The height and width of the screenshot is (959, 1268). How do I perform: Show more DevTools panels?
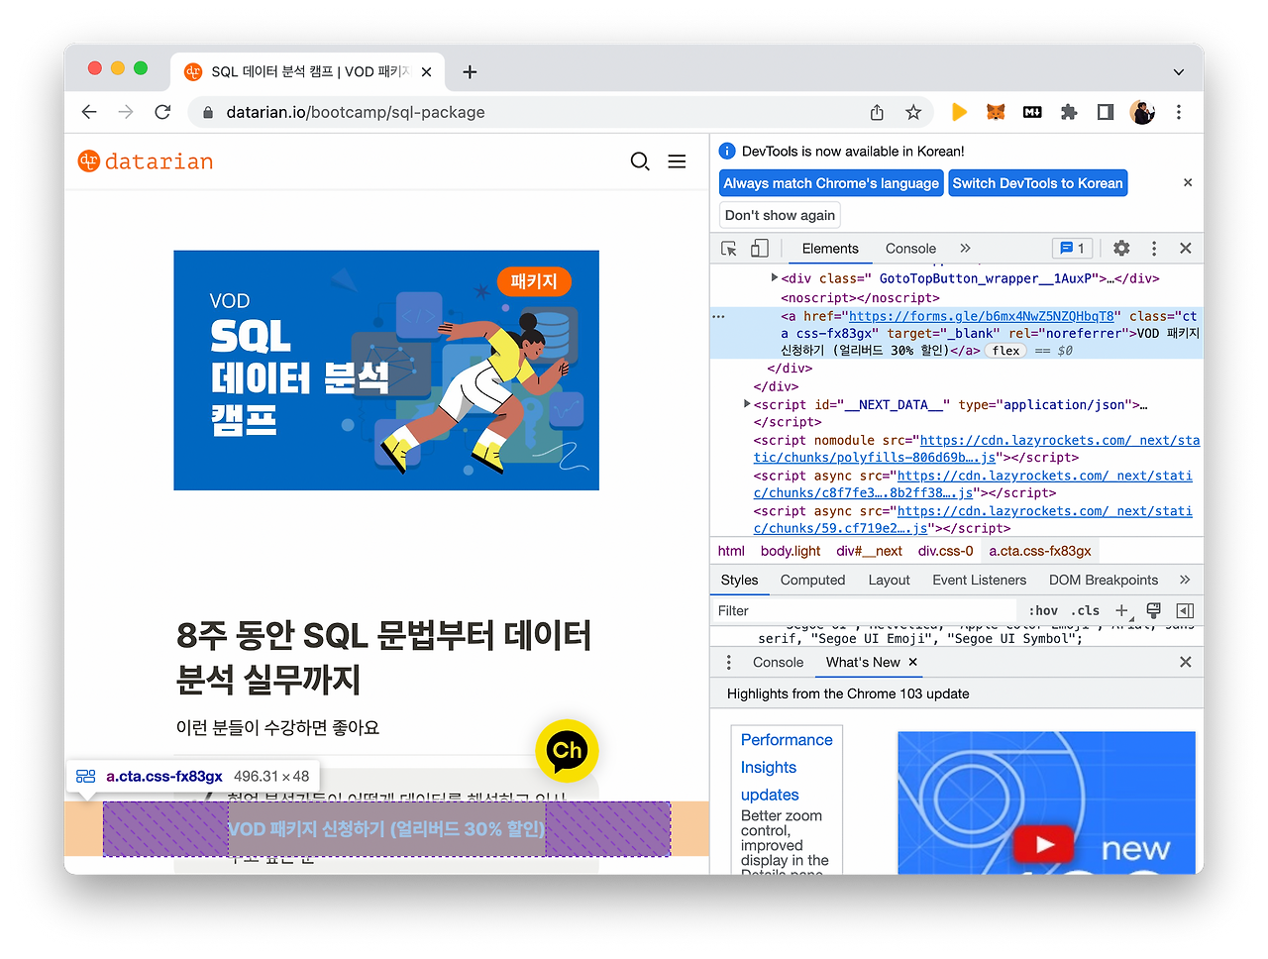(965, 249)
